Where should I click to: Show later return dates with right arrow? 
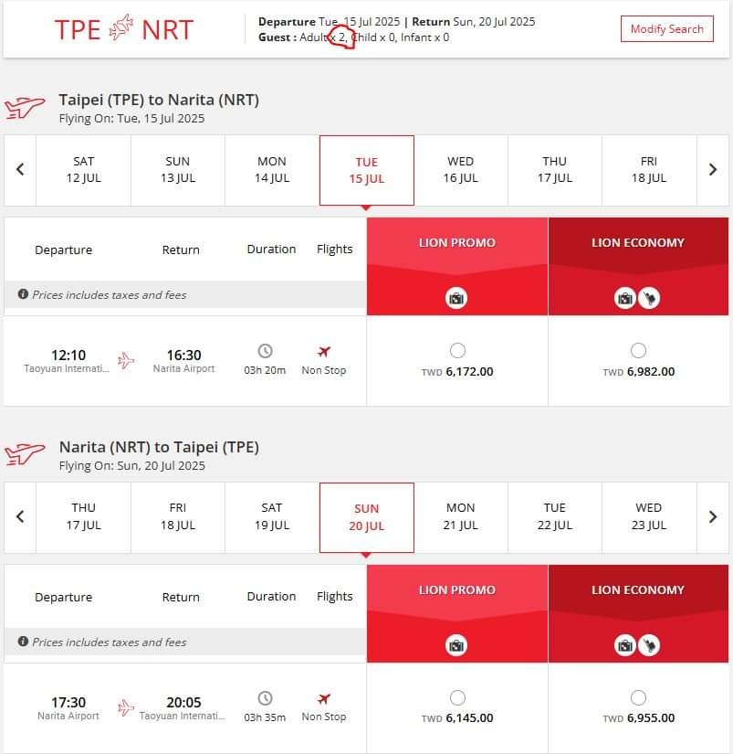[x=713, y=517]
